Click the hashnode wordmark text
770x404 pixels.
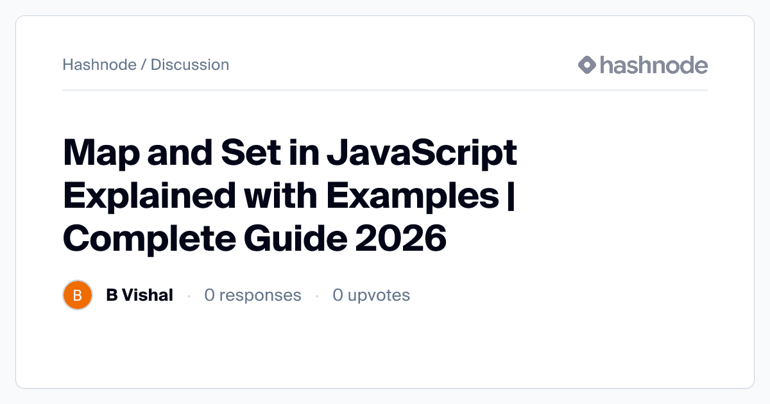pos(653,65)
